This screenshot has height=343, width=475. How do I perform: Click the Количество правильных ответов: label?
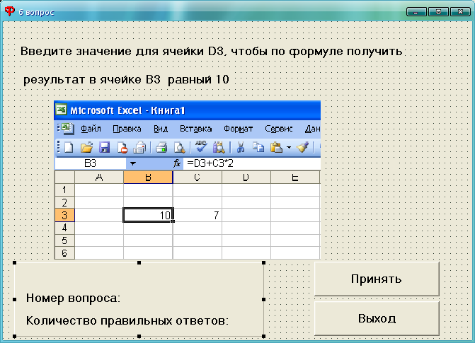(127, 320)
